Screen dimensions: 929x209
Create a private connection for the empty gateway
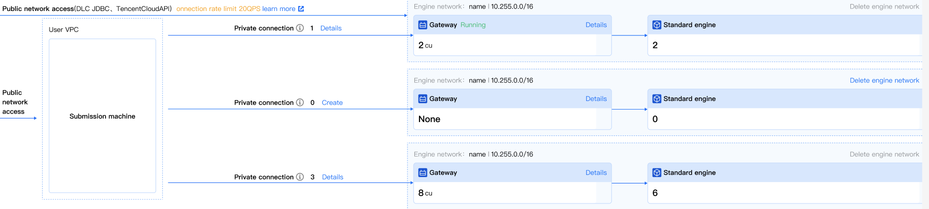coord(332,103)
